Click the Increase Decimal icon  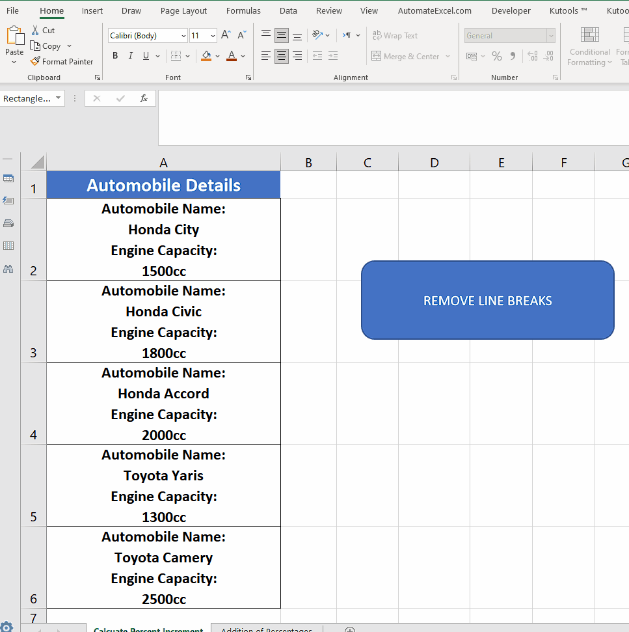(x=531, y=56)
